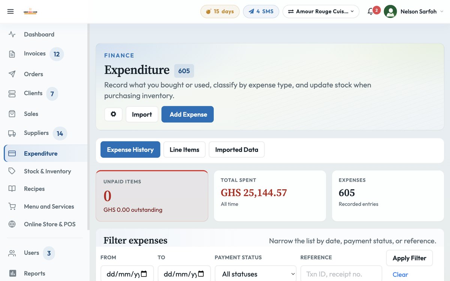Open Sales in the sidebar
The width and height of the screenshot is (450, 281).
click(31, 114)
